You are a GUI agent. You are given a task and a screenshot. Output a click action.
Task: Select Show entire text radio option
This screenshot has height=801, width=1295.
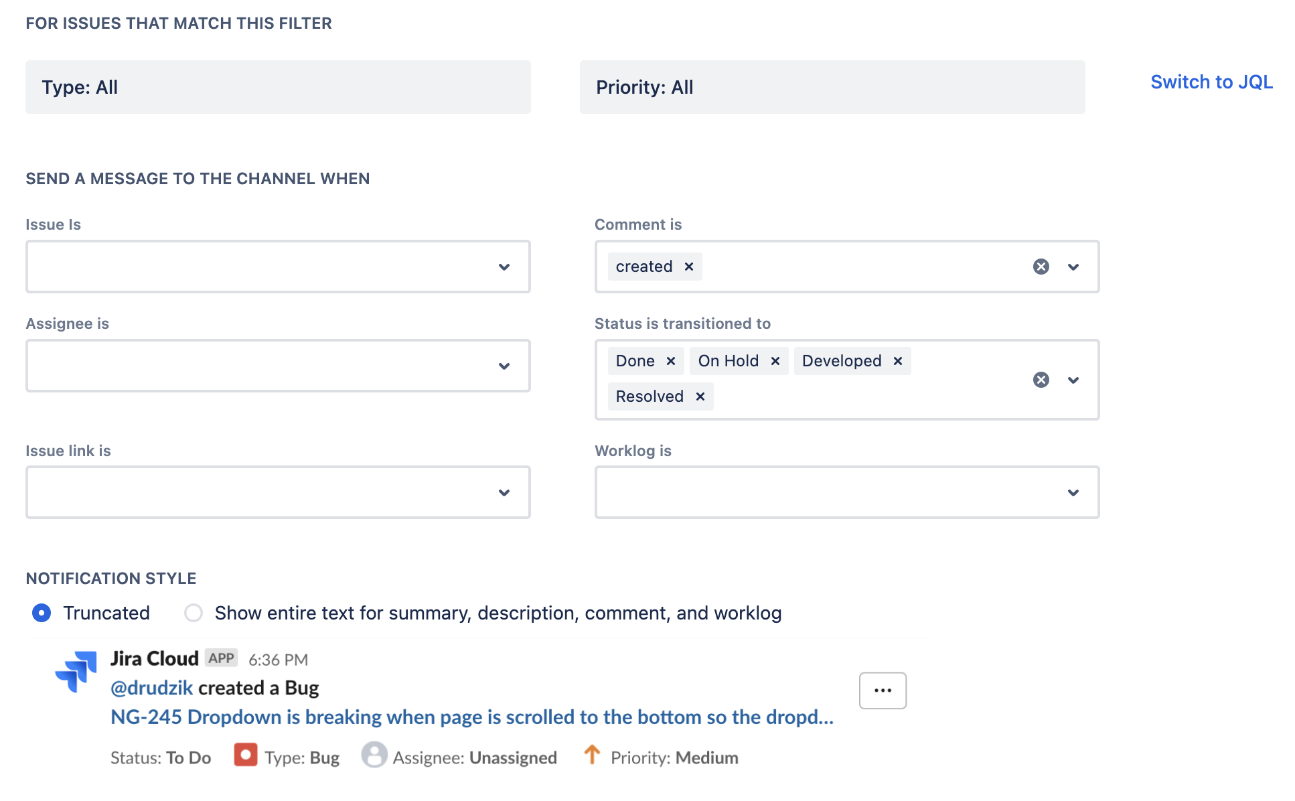[x=194, y=613]
